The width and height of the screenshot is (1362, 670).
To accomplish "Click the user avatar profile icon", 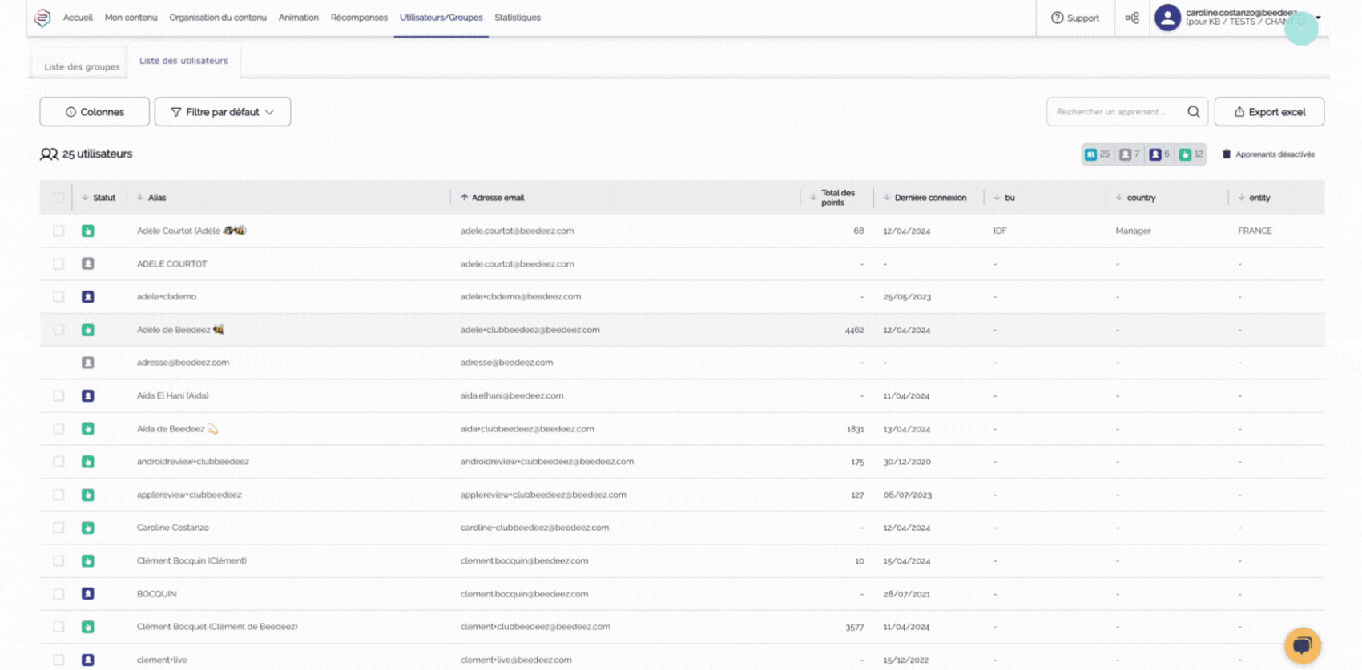I will pos(1167,18).
